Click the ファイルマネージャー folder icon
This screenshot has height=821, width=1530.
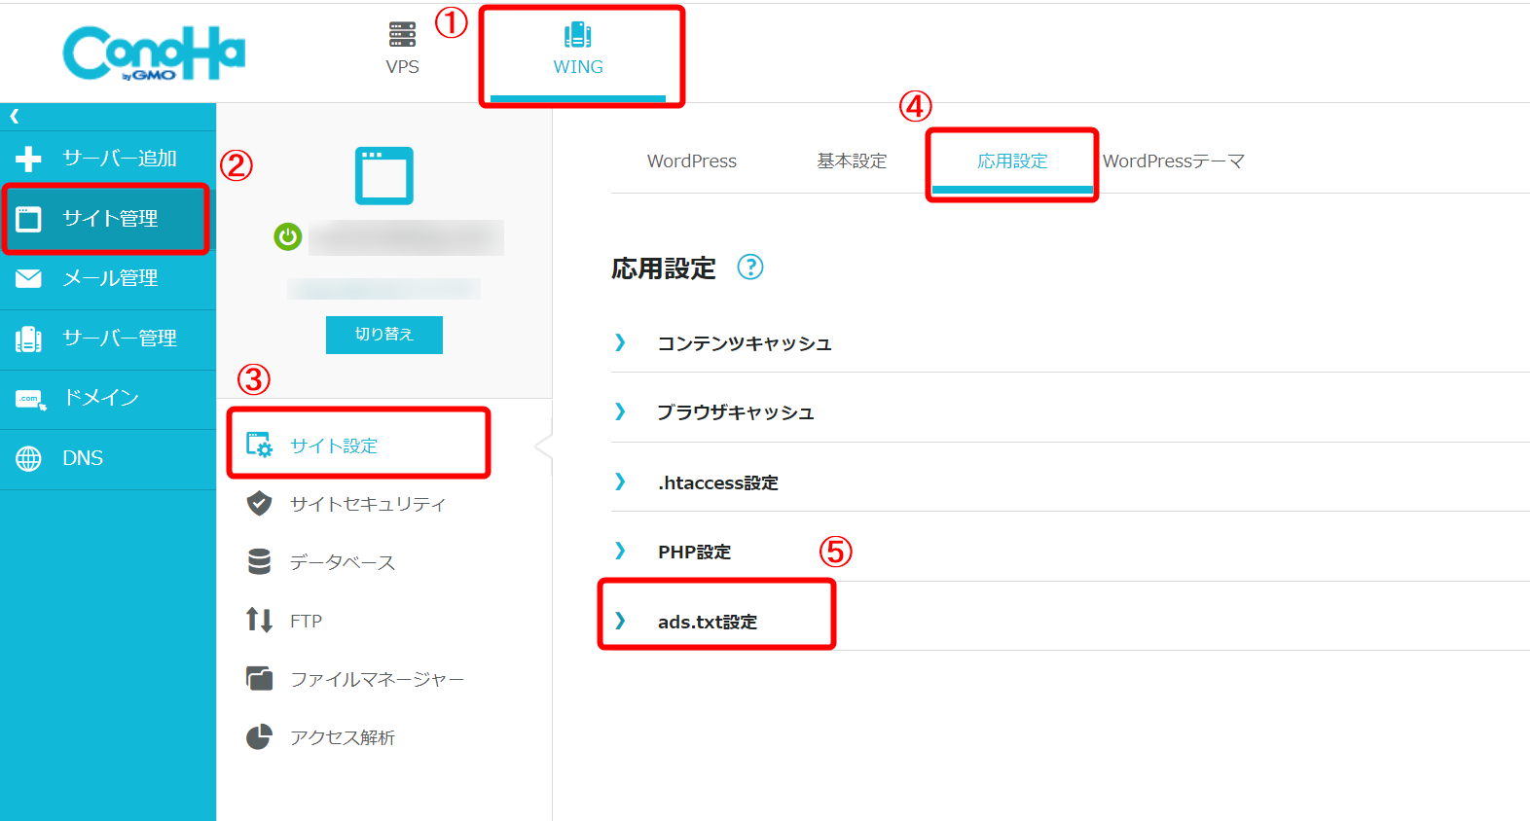(x=259, y=678)
